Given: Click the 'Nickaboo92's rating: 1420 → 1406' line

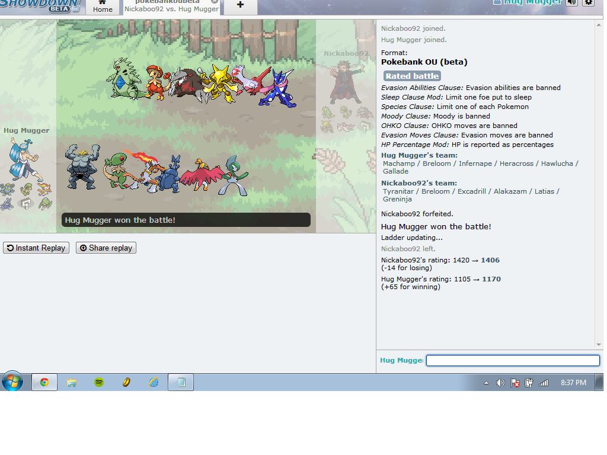Looking at the screenshot, I should (440, 261).
